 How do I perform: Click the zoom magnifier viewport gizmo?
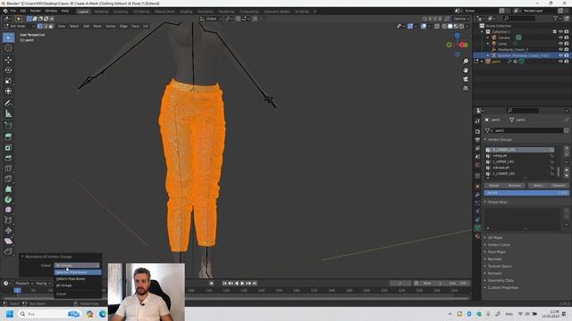point(466,62)
